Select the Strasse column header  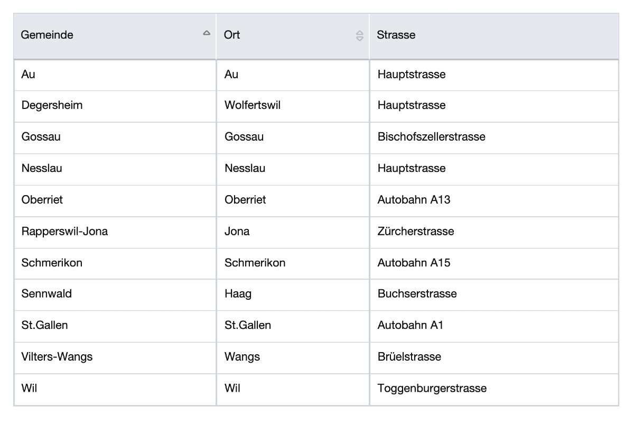(x=396, y=35)
